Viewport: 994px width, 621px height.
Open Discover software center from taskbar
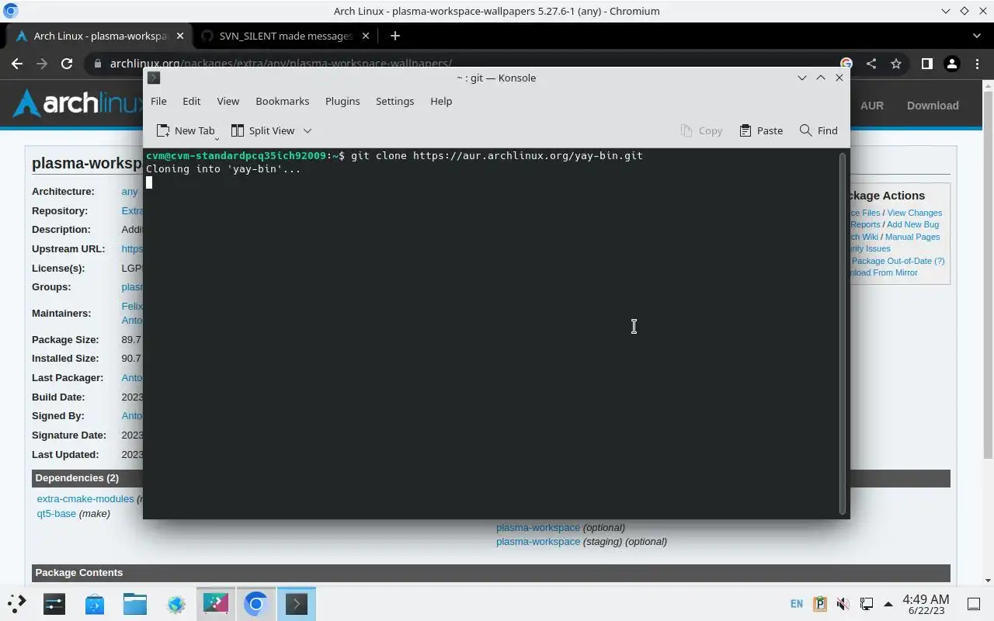pyautogui.click(x=95, y=603)
